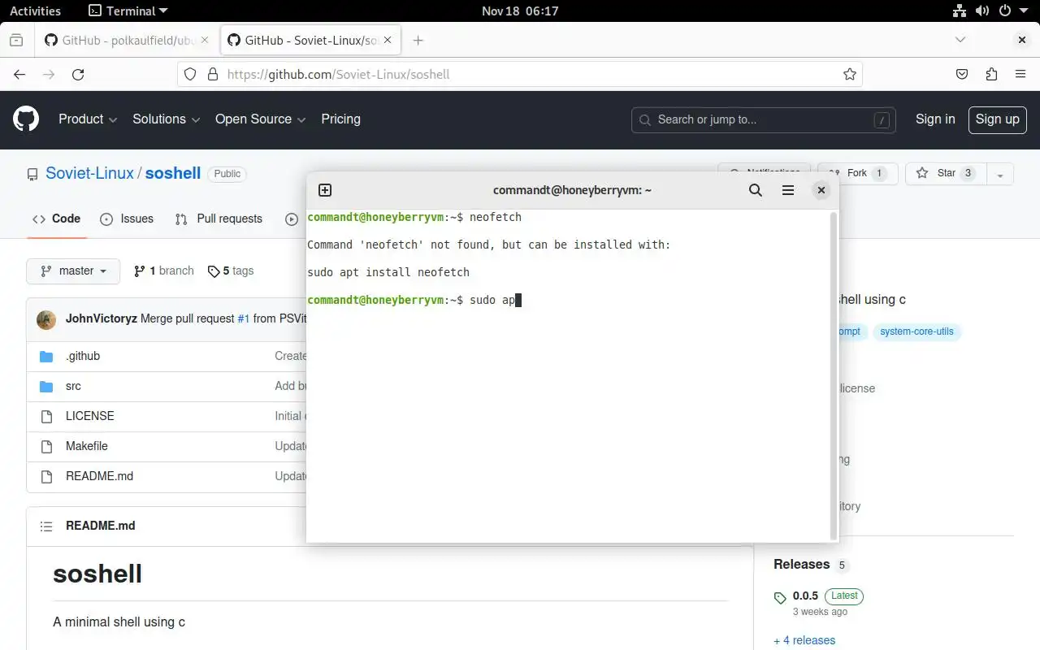Expand the Product menu
1040x650 pixels.
pyautogui.click(x=88, y=119)
